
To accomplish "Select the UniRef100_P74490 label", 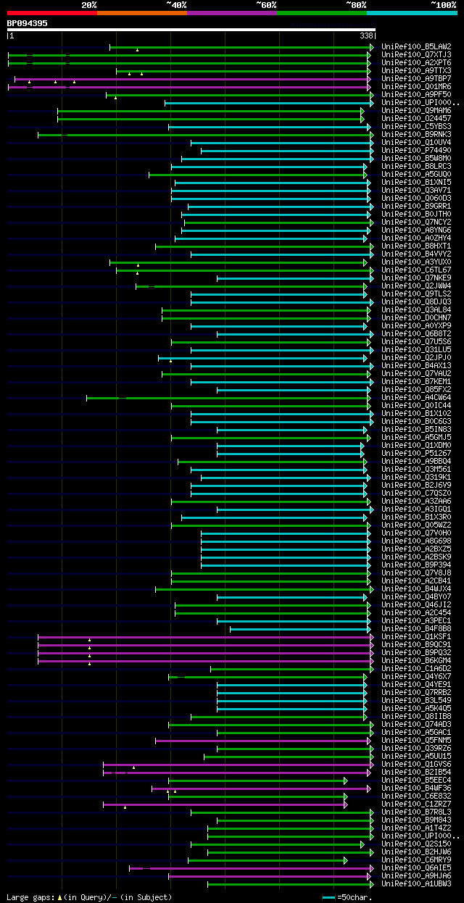I will 416,151.
